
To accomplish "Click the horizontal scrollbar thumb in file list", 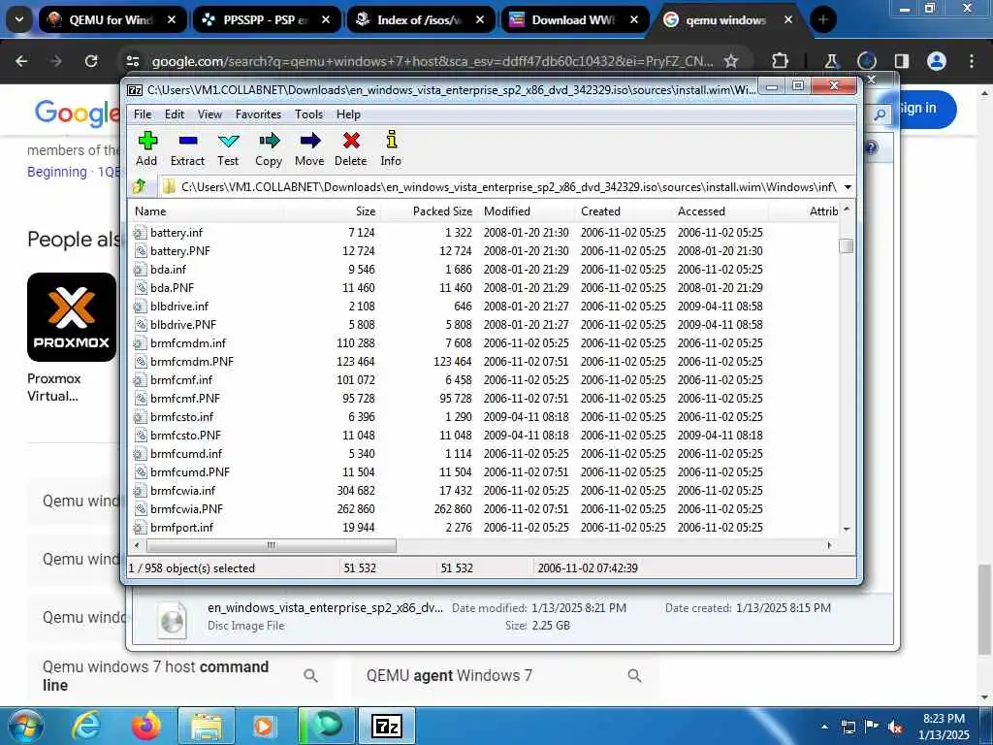I will click(x=272, y=545).
